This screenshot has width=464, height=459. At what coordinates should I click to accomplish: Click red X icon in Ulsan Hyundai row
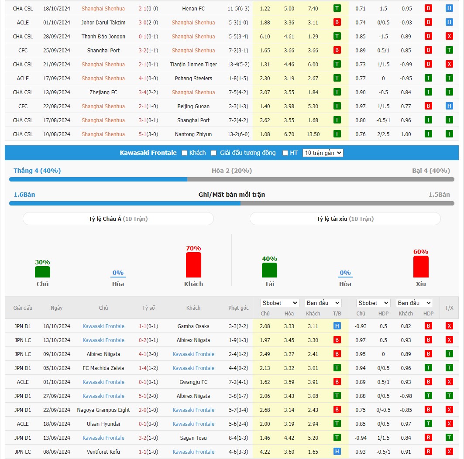click(x=449, y=424)
